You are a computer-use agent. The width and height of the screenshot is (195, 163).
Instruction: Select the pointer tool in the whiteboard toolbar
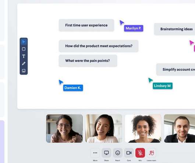click(x=24, y=42)
